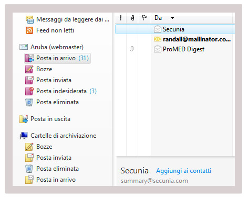Viewport: 248px width, 198px height.
Task: Click the archive Posta eliminata trash icon
Action: [x=29, y=169]
